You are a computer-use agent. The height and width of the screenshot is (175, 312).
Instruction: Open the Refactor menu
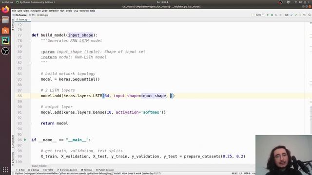click(54, 11)
